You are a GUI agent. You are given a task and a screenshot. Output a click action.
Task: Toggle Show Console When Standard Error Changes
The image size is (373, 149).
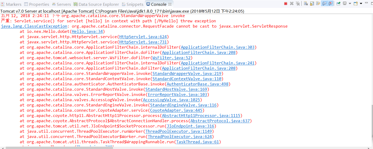point(330,3)
